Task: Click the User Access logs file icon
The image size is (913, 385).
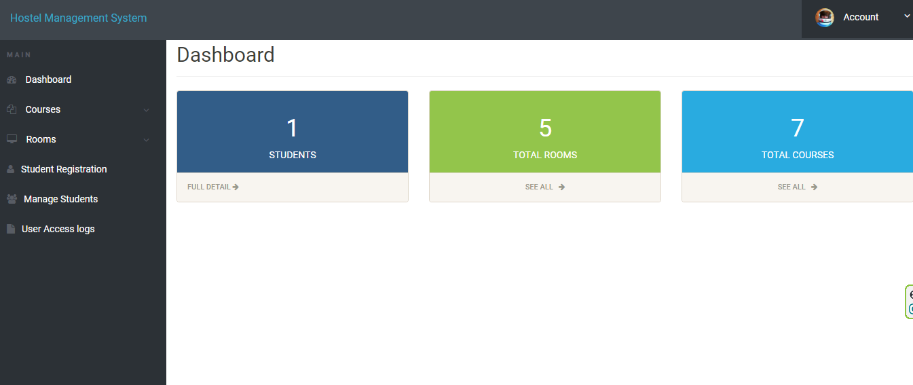Action: [x=10, y=229]
